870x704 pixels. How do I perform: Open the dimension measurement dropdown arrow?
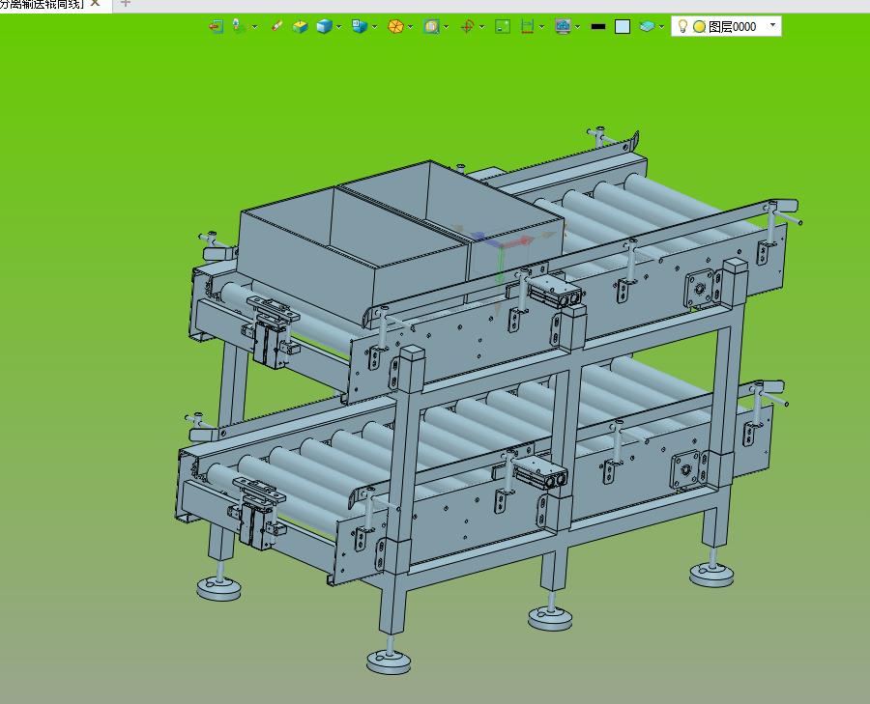pyautogui.click(x=541, y=27)
